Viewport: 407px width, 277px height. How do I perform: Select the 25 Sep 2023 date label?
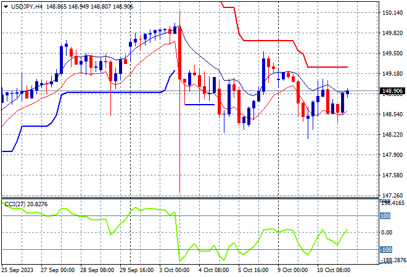(17, 270)
